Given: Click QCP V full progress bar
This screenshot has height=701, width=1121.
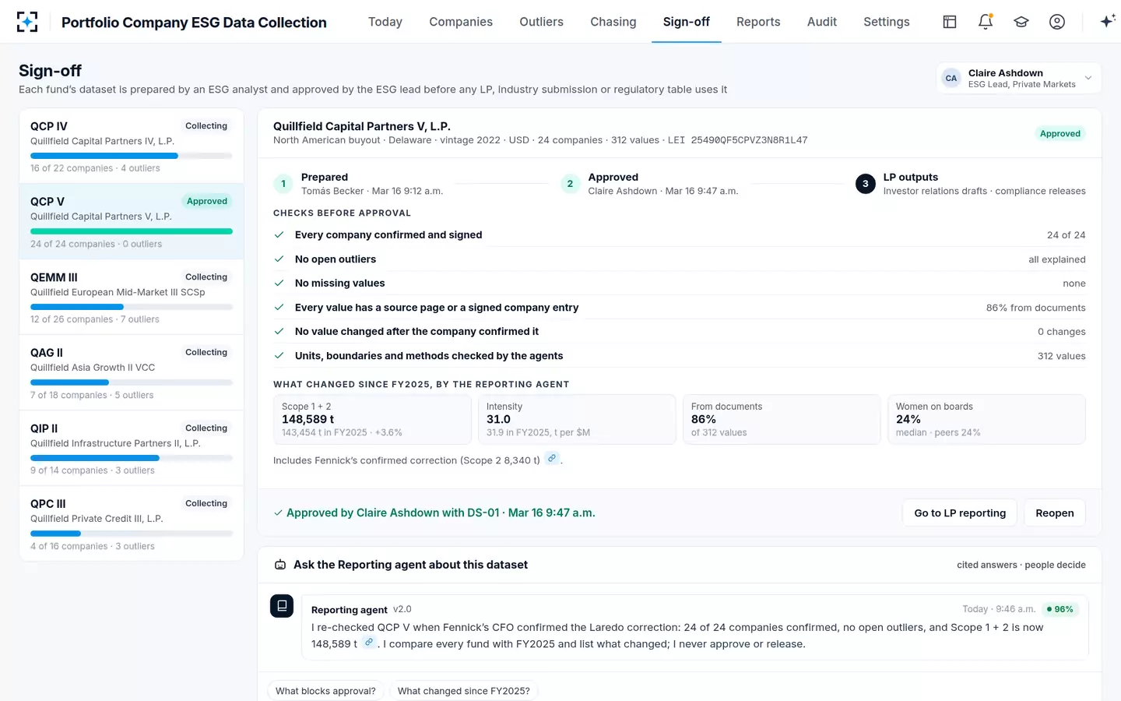Looking at the screenshot, I should click(x=132, y=231).
